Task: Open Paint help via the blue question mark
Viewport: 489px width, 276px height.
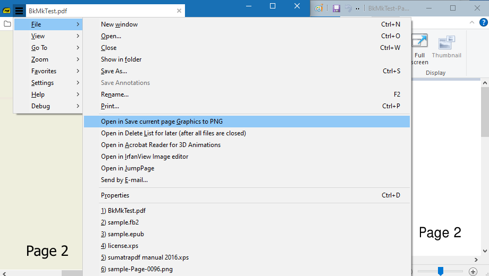Action: point(483,22)
